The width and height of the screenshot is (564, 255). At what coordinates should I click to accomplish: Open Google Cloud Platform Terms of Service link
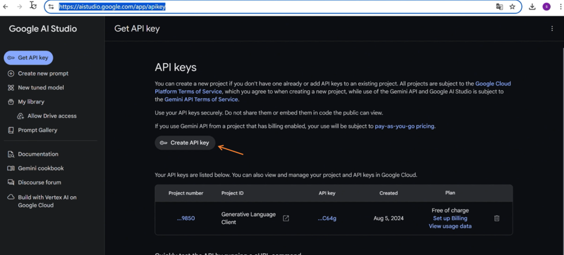pyautogui.click(x=333, y=87)
